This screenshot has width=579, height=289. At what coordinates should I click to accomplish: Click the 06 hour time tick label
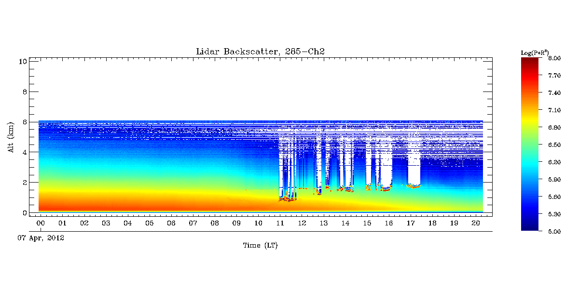pos(171,223)
